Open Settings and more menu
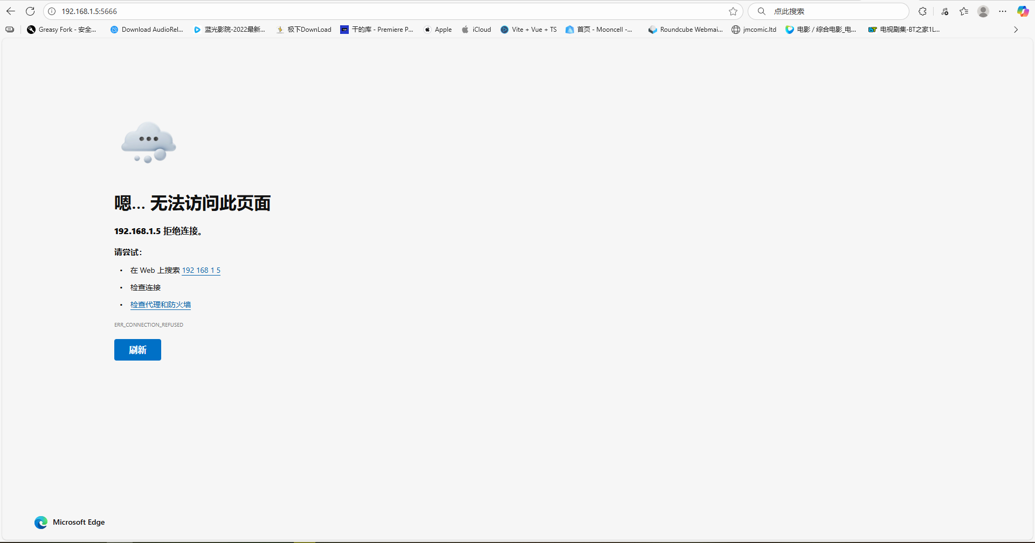Viewport: 1035px width, 543px height. [x=1003, y=11]
